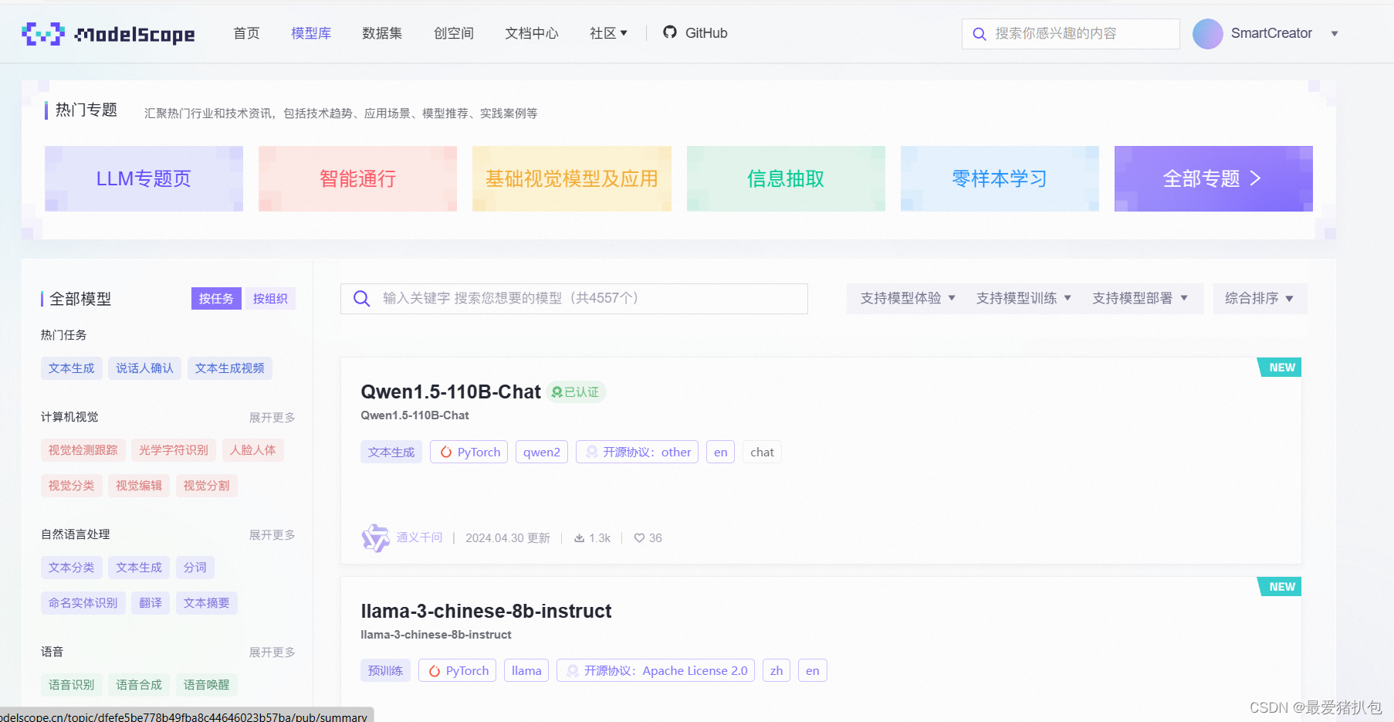Click the SmartCreator avatar circle

[1207, 33]
